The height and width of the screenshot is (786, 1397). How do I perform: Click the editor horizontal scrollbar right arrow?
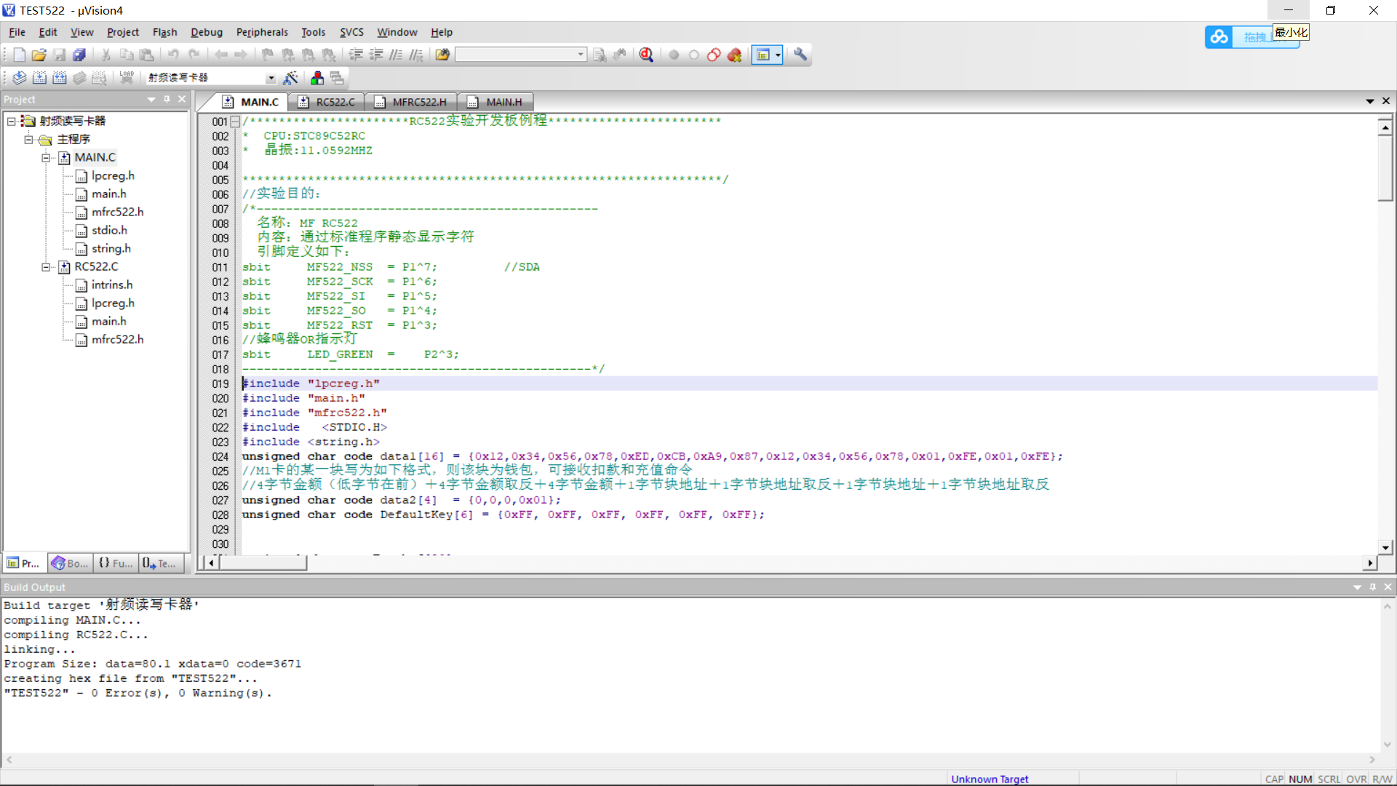1370,563
